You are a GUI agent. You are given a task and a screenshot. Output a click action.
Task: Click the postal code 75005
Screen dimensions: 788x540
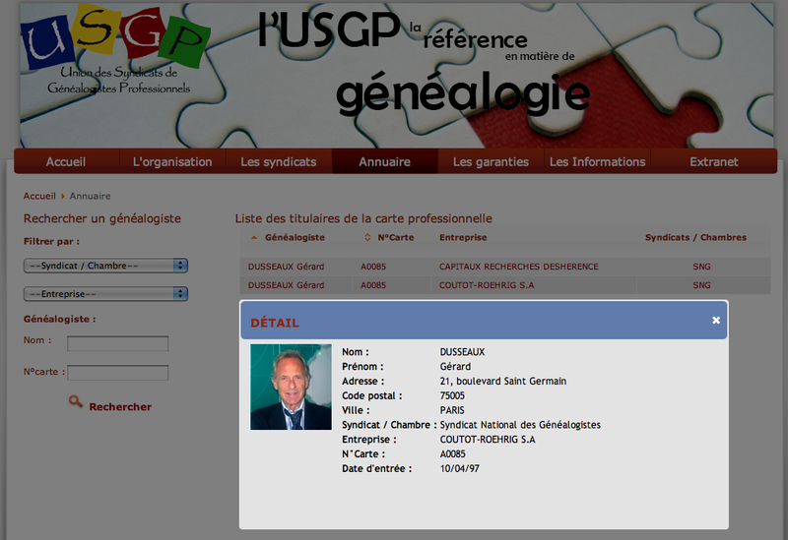coord(452,396)
